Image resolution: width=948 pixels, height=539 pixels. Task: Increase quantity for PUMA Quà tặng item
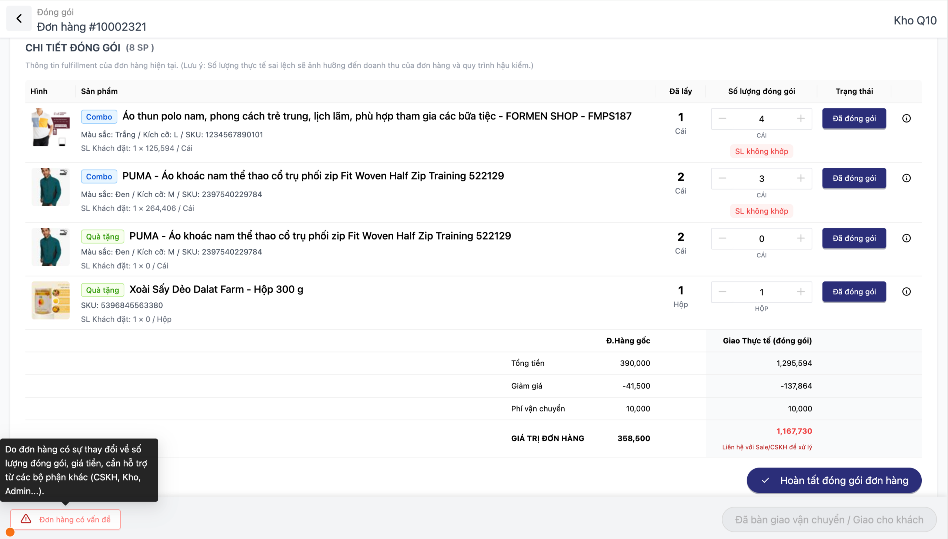[801, 238]
